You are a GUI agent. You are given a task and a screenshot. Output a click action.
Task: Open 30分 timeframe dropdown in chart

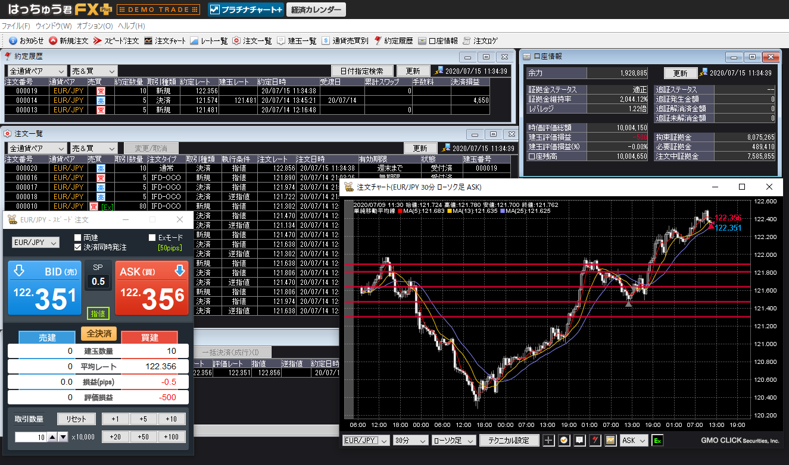pos(411,441)
